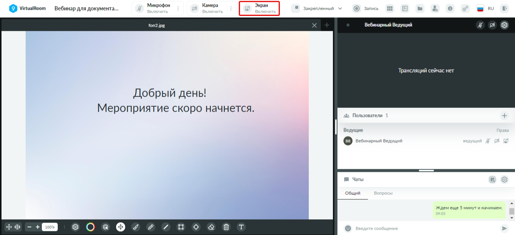Select the brush drawing tool
The width and height of the screenshot is (515, 235).
pos(136,227)
